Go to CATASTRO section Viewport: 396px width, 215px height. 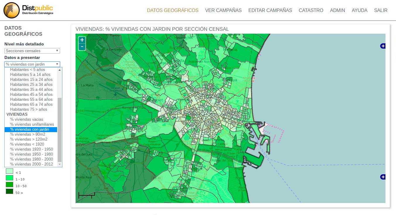tap(311, 10)
